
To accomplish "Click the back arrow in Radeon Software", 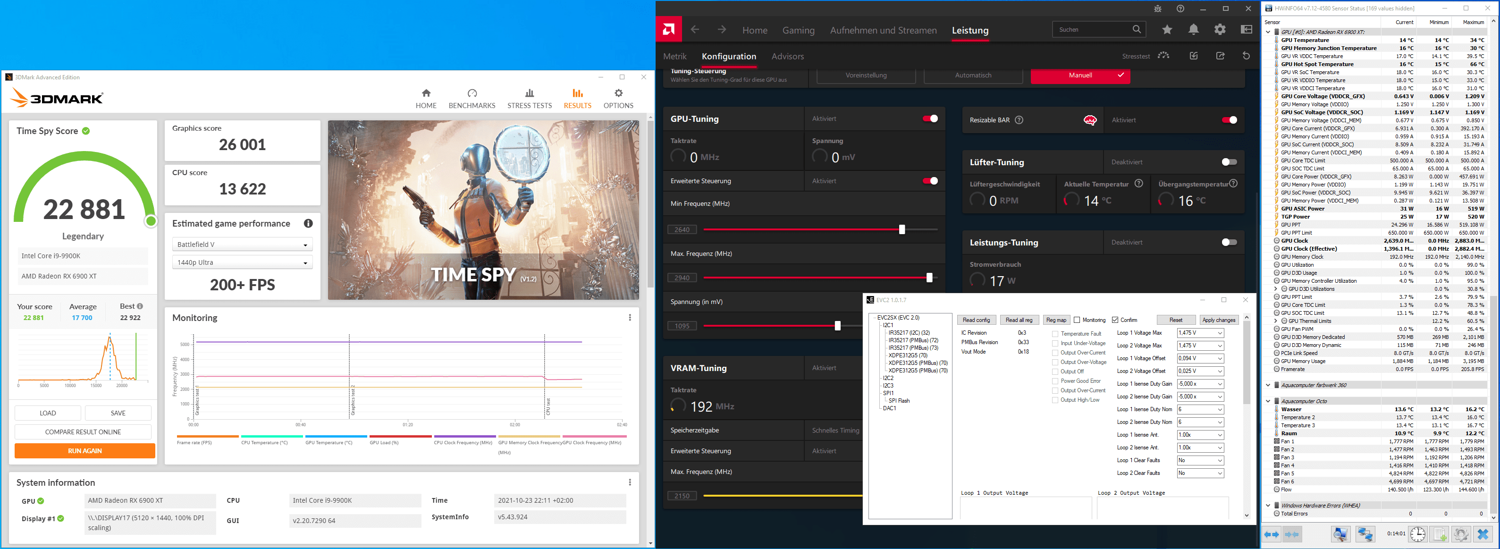I will (695, 30).
